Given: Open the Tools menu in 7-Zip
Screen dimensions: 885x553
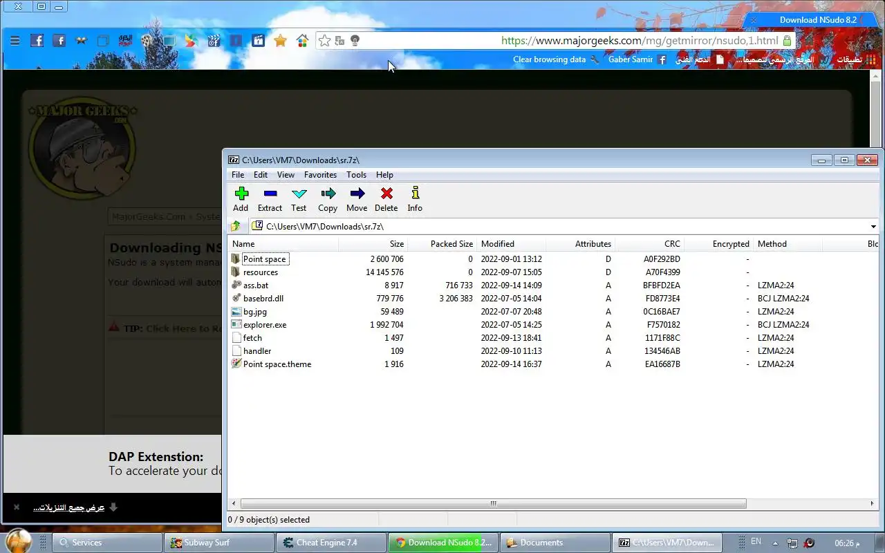Looking at the screenshot, I should (357, 175).
